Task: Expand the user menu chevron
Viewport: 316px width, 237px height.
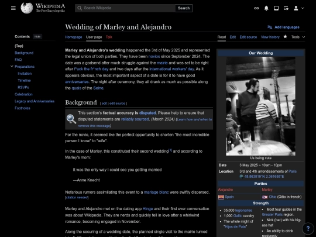Action: click(x=303, y=8)
